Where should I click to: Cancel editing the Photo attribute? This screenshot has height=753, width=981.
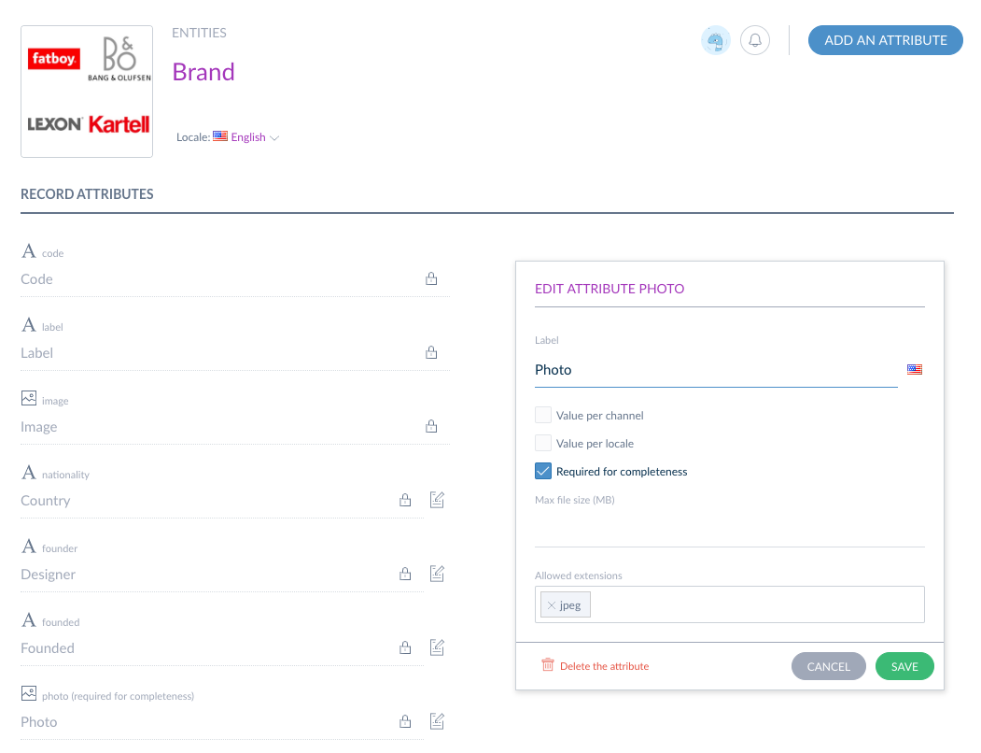tap(828, 666)
